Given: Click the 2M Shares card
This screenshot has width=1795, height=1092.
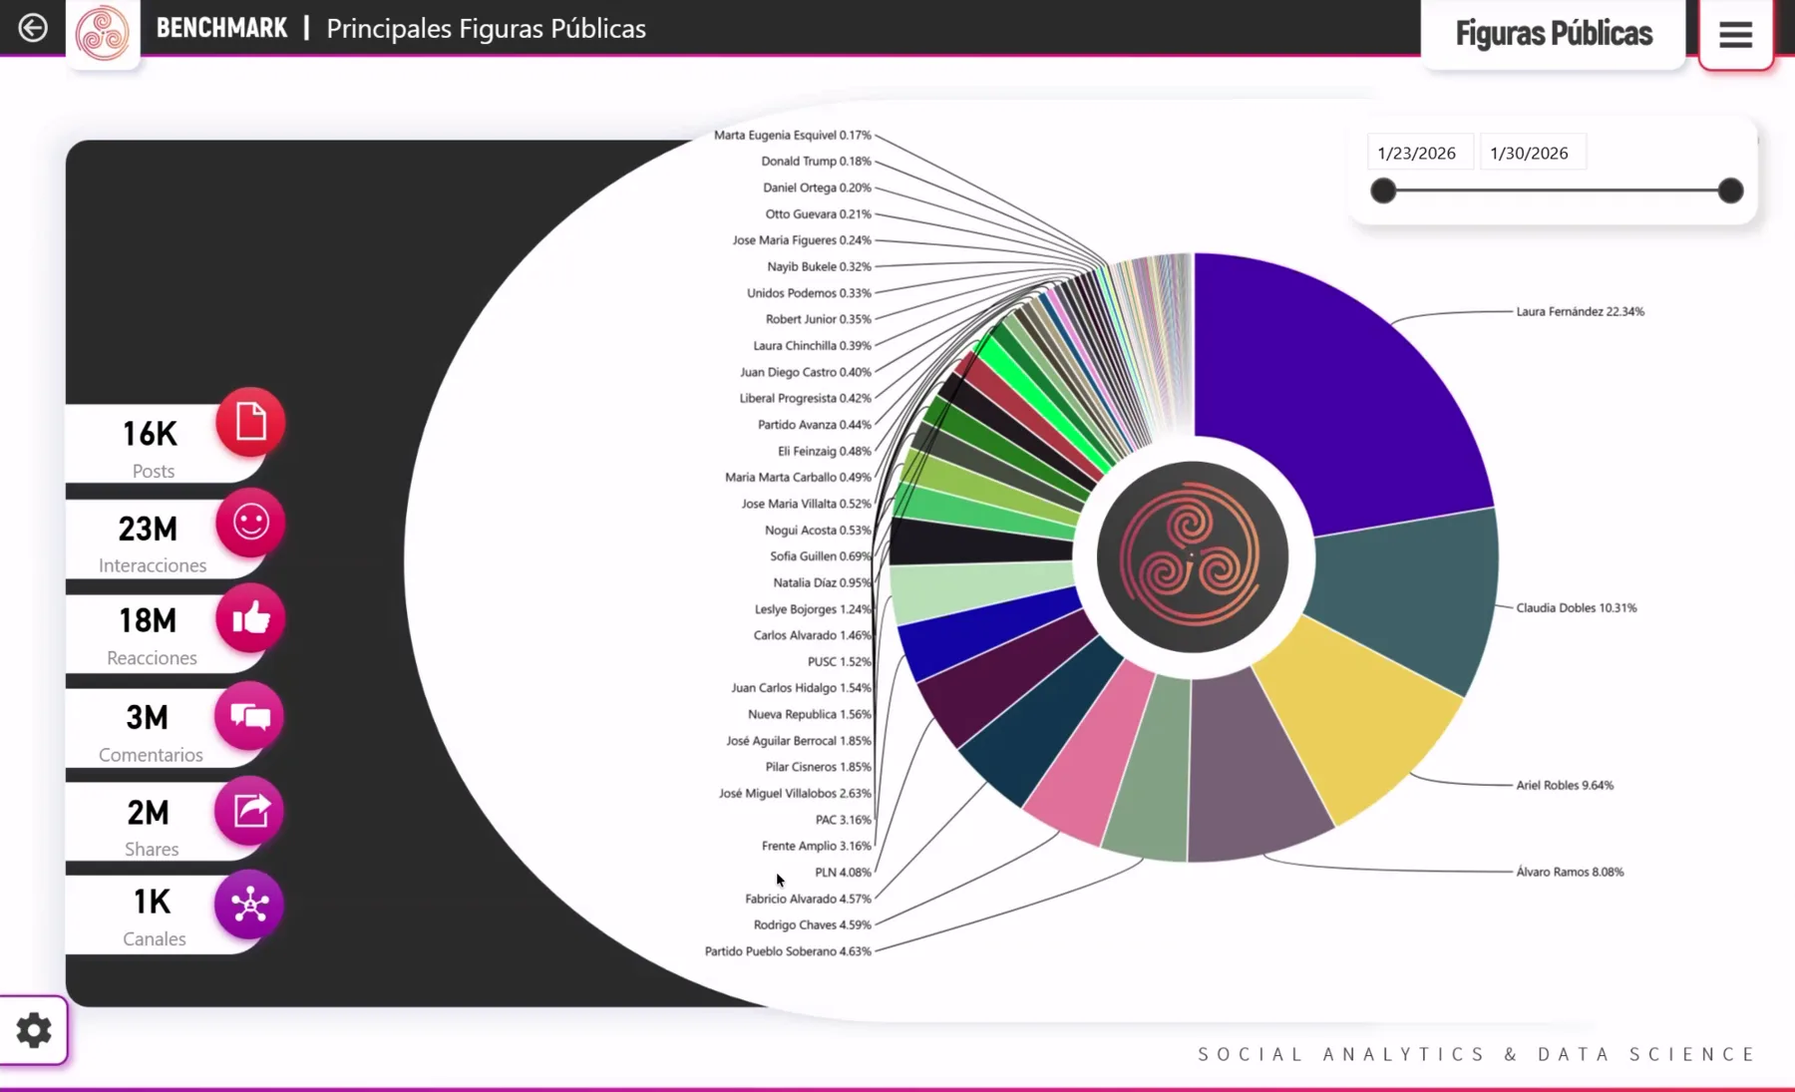Looking at the screenshot, I should point(150,824).
